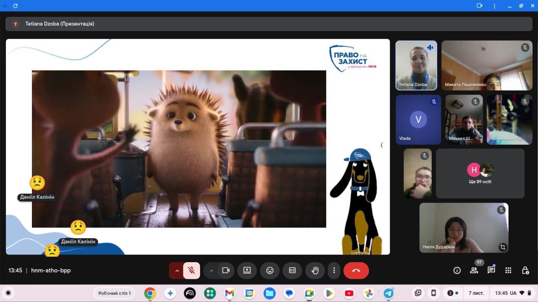Open meeting details info icon
The width and height of the screenshot is (538, 302).
[457, 271]
